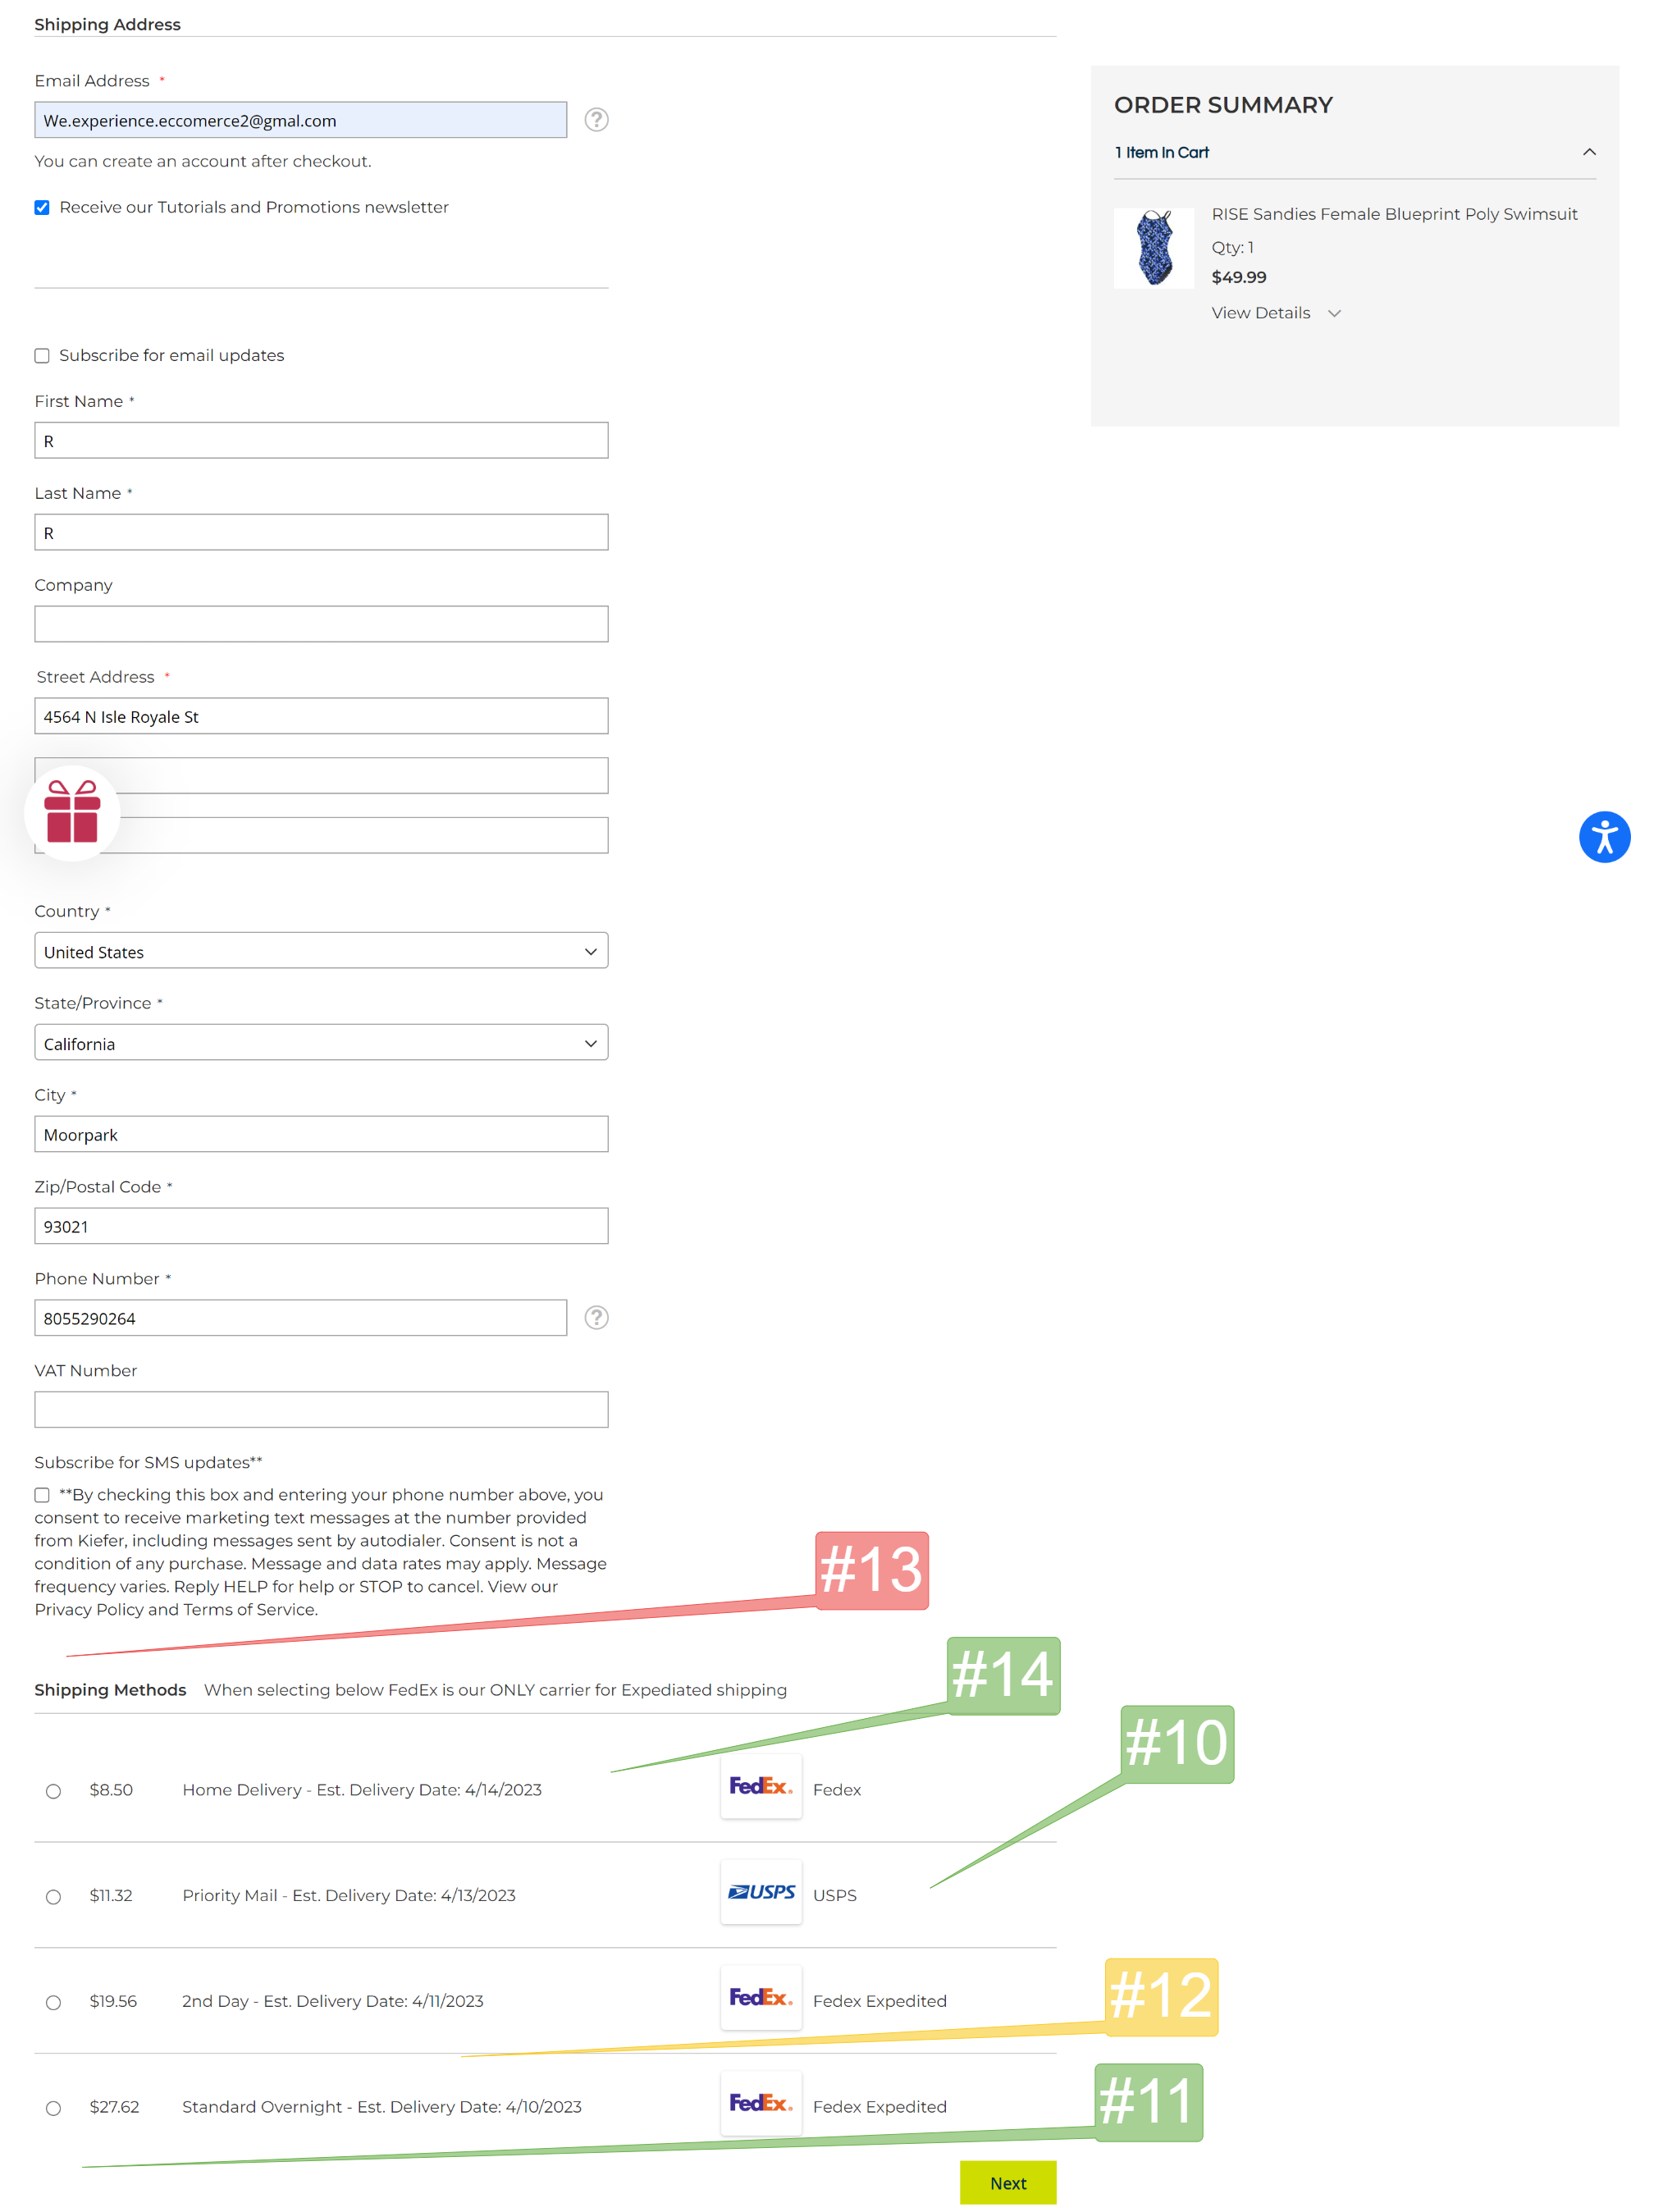Click the Next button
This screenshot has width=1663, height=2212.
tap(1007, 2184)
